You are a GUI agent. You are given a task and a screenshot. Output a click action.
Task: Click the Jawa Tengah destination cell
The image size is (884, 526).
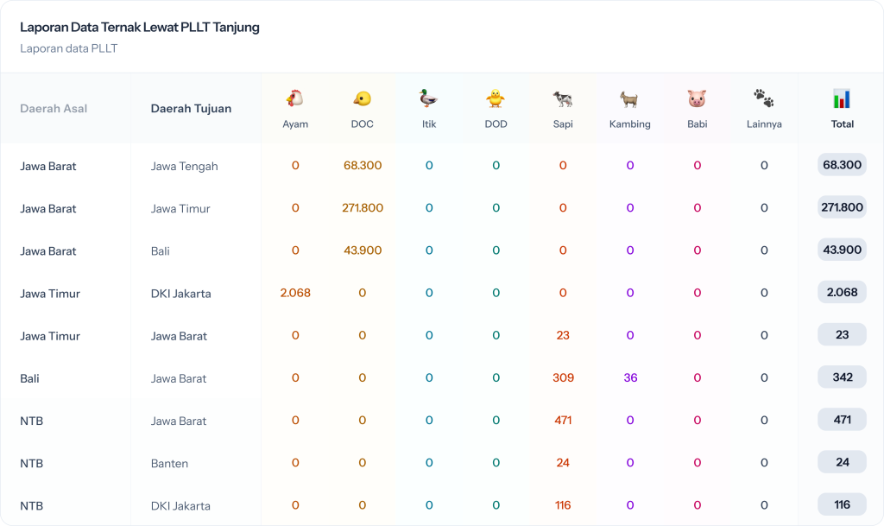(184, 166)
